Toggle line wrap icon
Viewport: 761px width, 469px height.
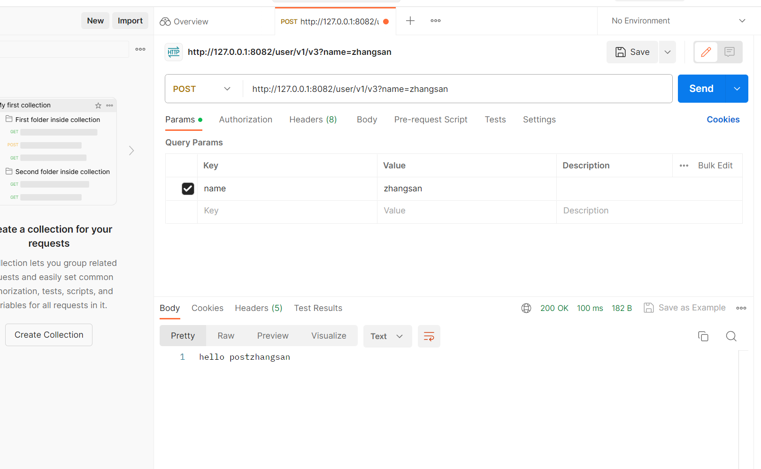point(429,336)
